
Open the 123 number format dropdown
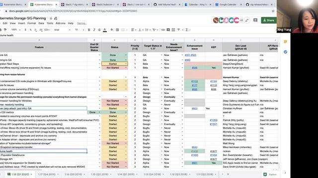coord(47,30)
